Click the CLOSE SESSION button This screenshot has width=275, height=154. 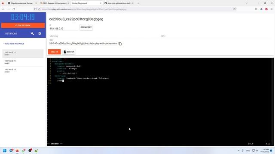[x=23, y=25]
